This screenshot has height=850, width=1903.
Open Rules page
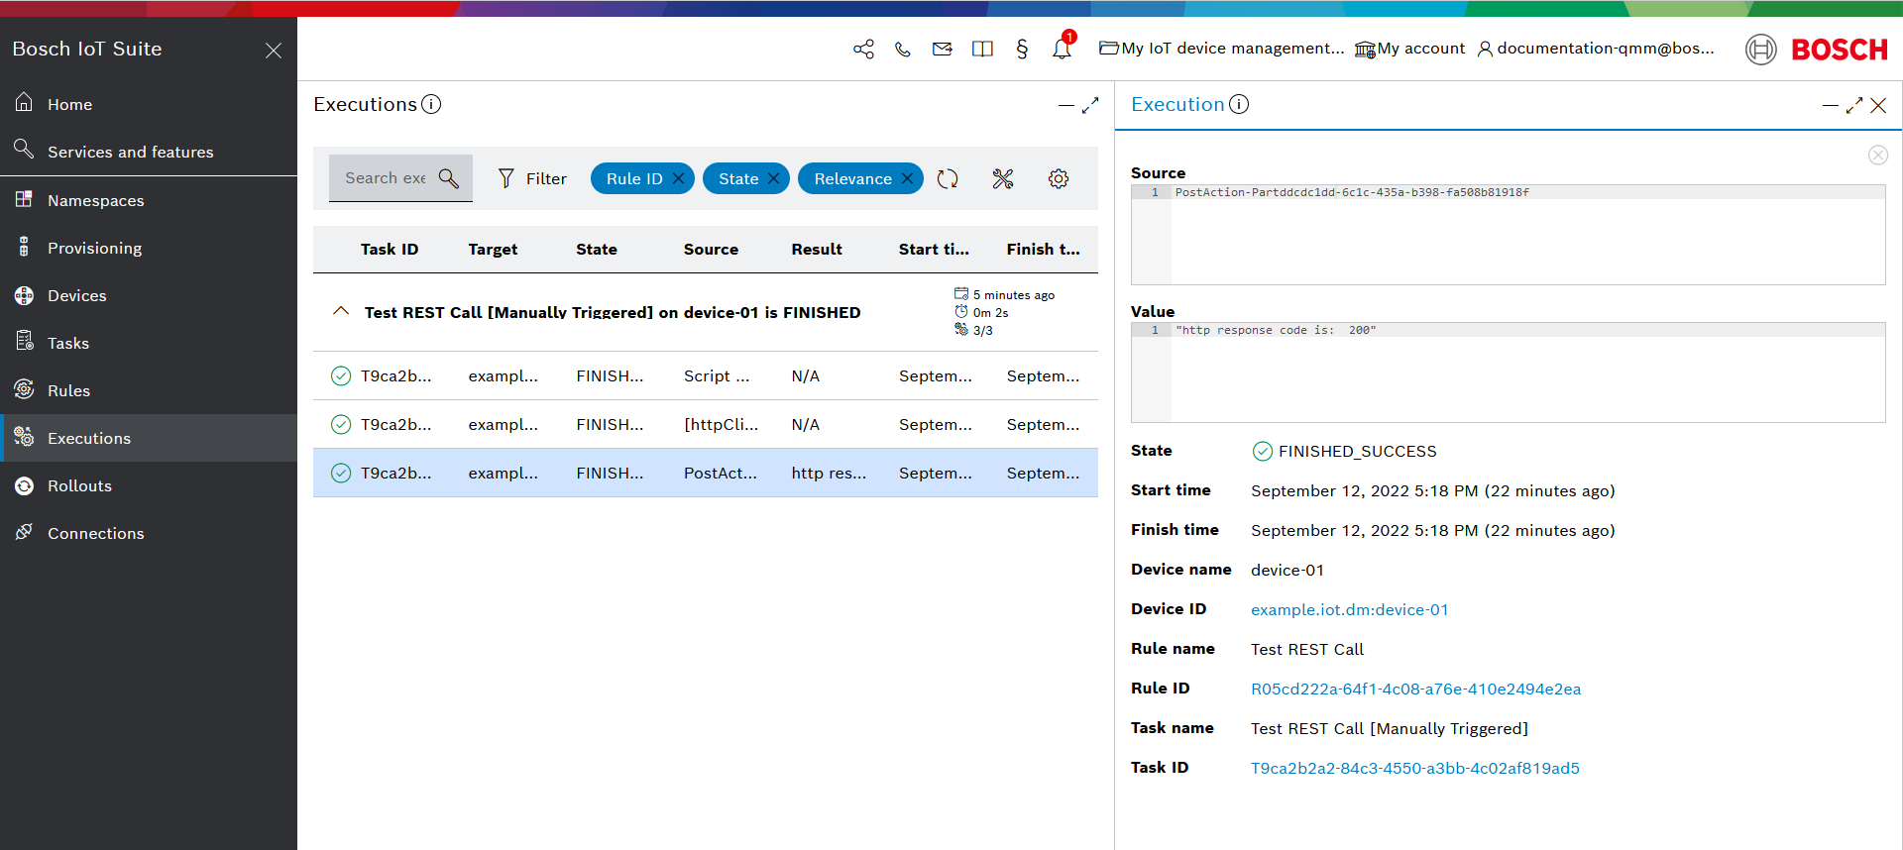(149, 390)
